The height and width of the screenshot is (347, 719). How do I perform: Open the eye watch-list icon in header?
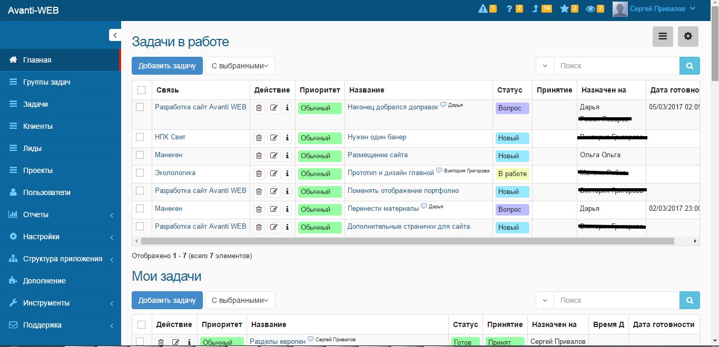coord(590,8)
